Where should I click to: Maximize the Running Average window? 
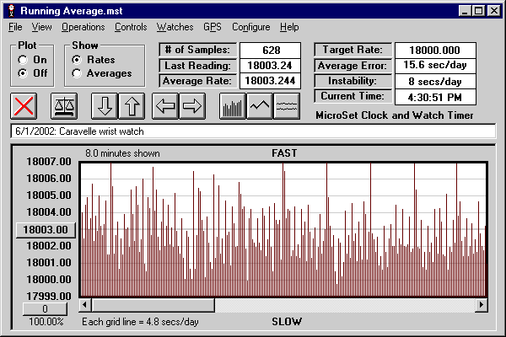coord(478,11)
